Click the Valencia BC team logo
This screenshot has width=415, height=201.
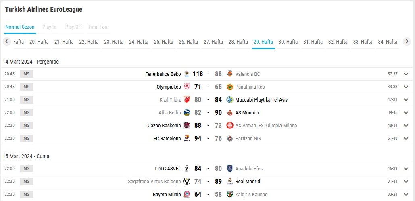[230, 74]
